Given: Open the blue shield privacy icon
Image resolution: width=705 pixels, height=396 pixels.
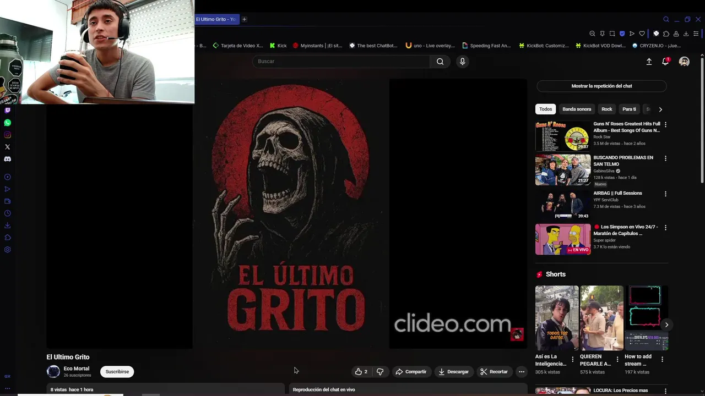Looking at the screenshot, I should (622, 34).
